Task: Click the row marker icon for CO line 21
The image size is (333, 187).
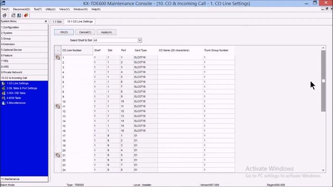Action: click(58, 155)
